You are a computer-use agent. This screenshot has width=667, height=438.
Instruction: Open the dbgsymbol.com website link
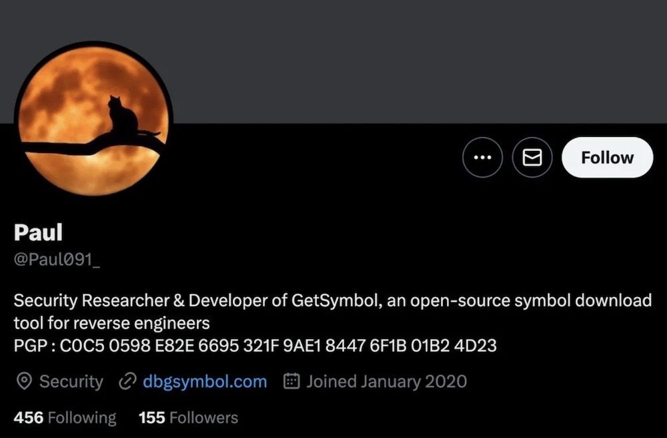coord(203,381)
